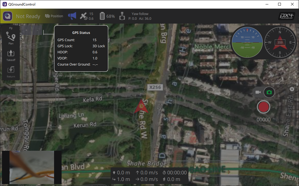Click the Return tool button

point(11,72)
